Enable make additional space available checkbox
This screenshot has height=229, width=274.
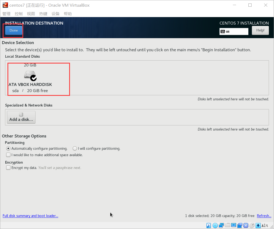tap(8, 155)
